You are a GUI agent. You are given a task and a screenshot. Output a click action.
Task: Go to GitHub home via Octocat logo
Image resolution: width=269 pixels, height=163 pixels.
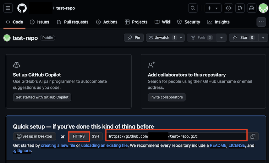22,8
